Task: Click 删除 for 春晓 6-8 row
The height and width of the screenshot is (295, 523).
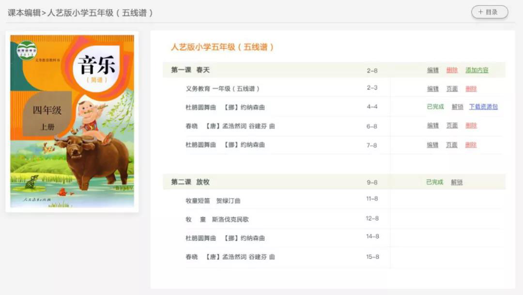Action: (471, 125)
